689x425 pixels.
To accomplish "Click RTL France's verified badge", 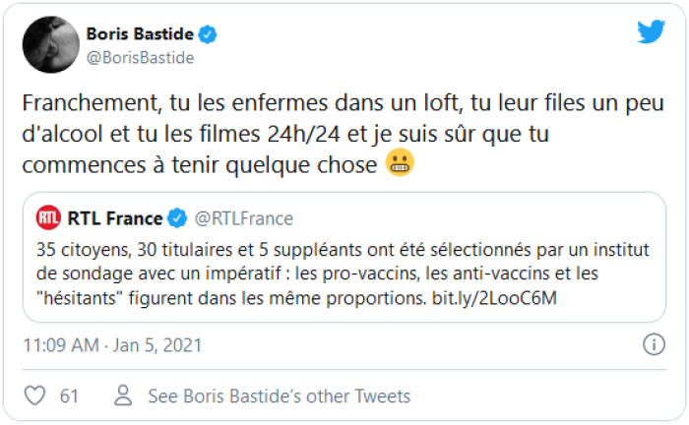I will (178, 217).
